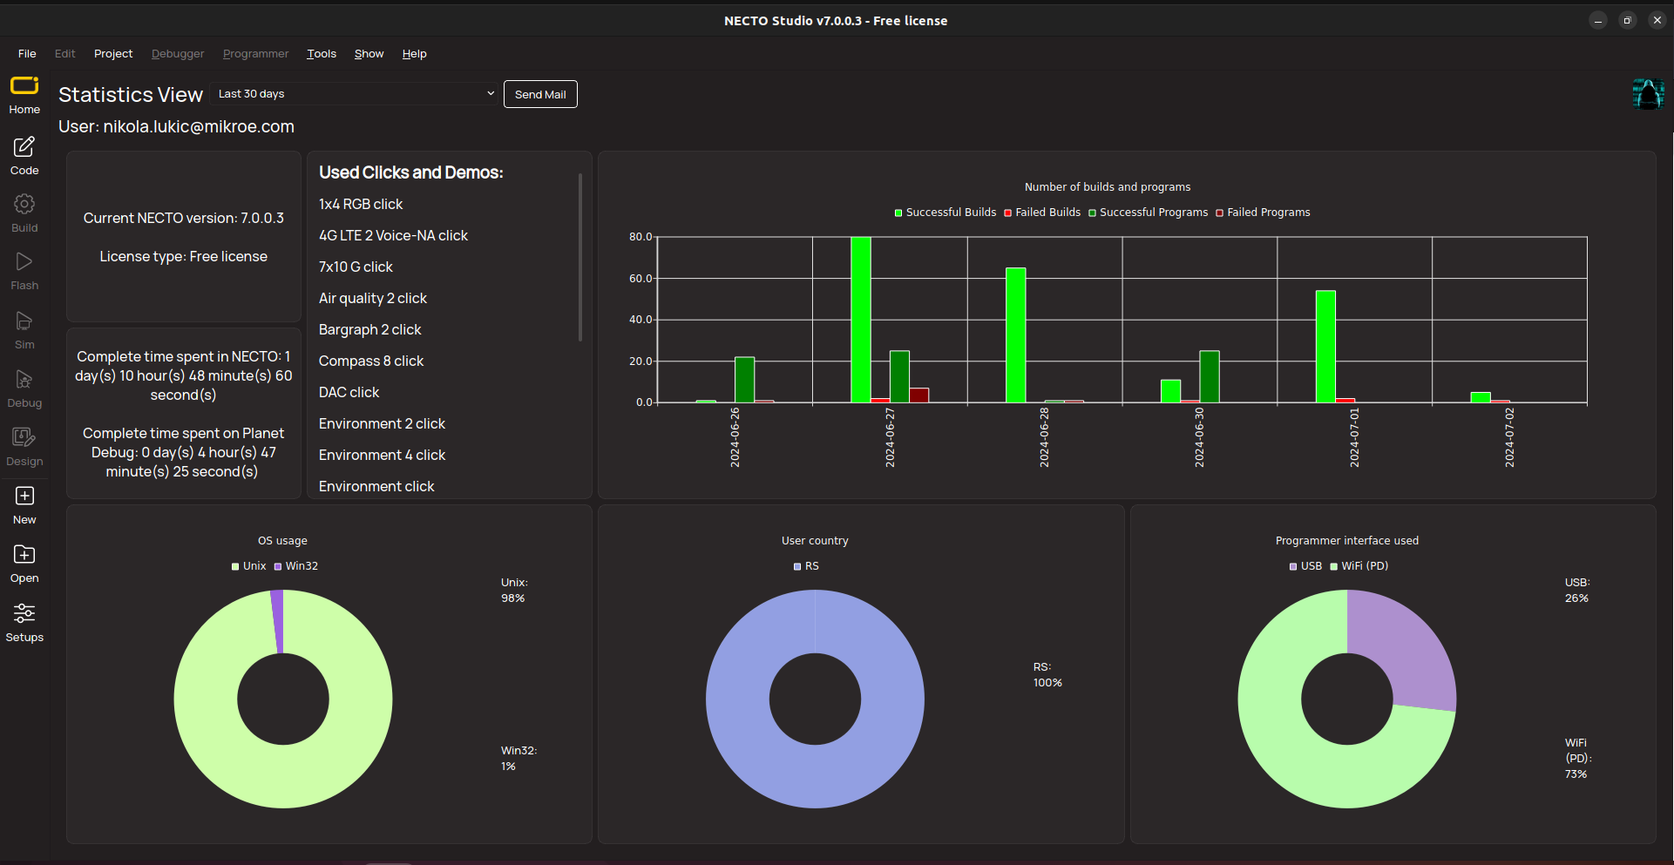Create New project from sidebar
Screen dimensions: 1674x865
tap(24, 505)
